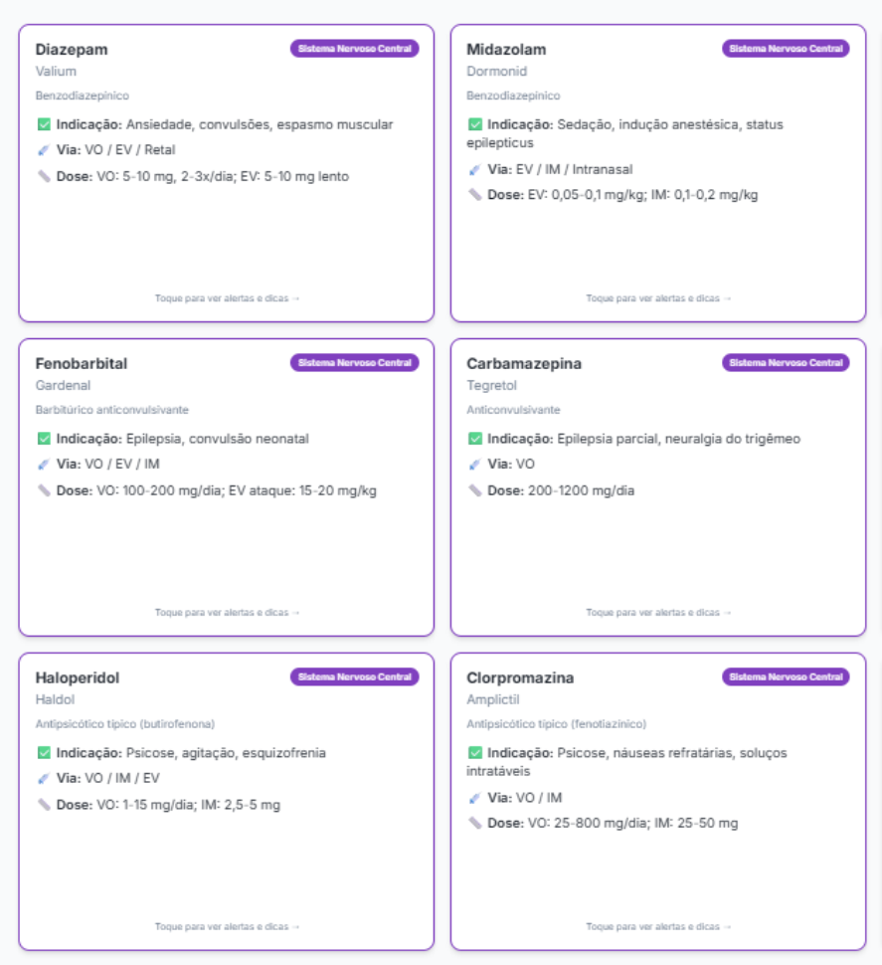Click the green check icon on Haloperidol card
The image size is (882, 965).
44,753
